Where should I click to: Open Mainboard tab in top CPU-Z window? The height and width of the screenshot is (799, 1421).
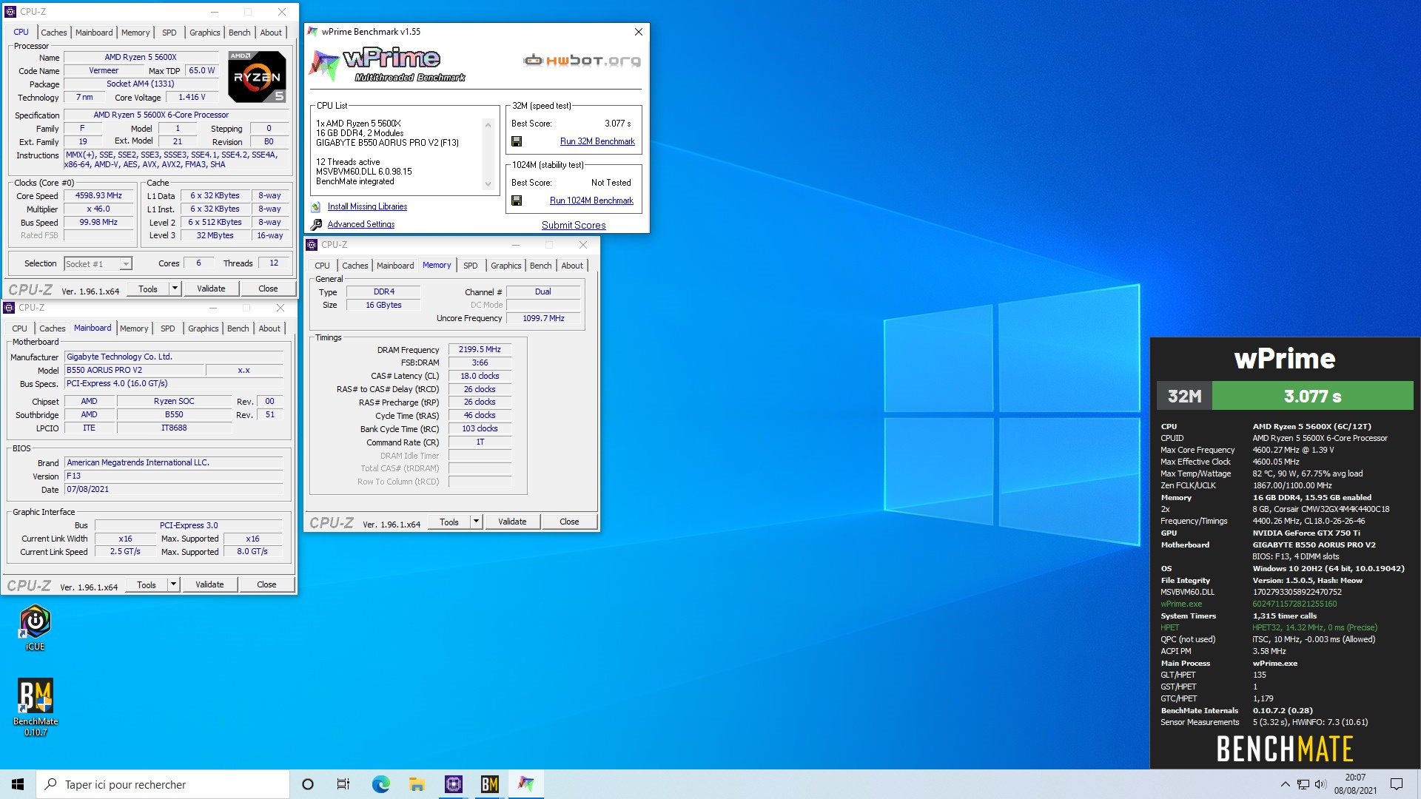94,33
